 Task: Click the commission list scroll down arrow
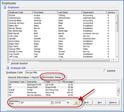coord(118,95)
